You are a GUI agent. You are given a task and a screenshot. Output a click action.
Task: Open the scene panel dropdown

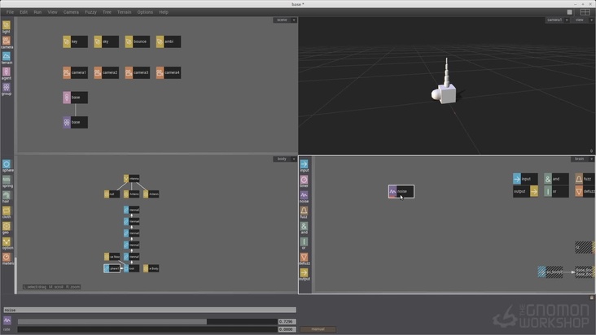pos(294,20)
